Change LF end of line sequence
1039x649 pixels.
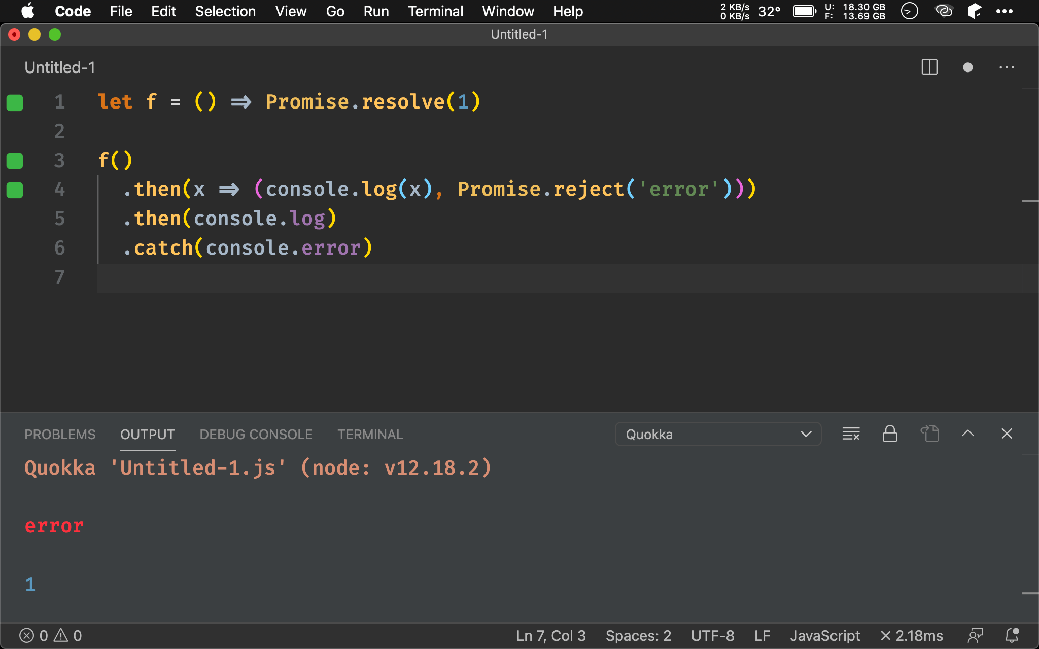pyautogui.click(x=762, y=636)
